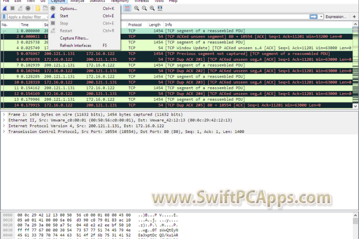359x239 pixels.
Task: Click the restart capture toolbar icon
Action: pyautogui.click(x=20, y=8)
